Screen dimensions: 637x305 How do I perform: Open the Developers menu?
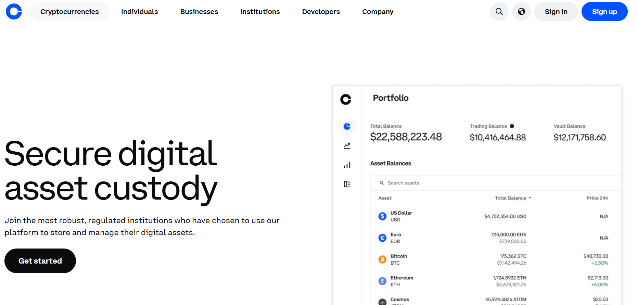tap(321, 12)
